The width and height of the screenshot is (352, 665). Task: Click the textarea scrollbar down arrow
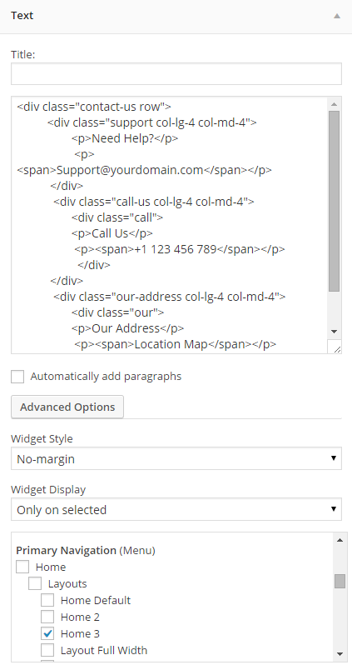click(x=334, y=331)
